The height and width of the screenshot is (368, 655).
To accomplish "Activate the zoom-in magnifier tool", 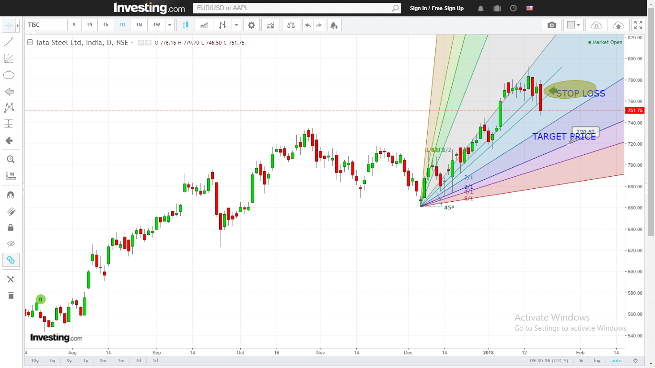I will coord(11,159).
